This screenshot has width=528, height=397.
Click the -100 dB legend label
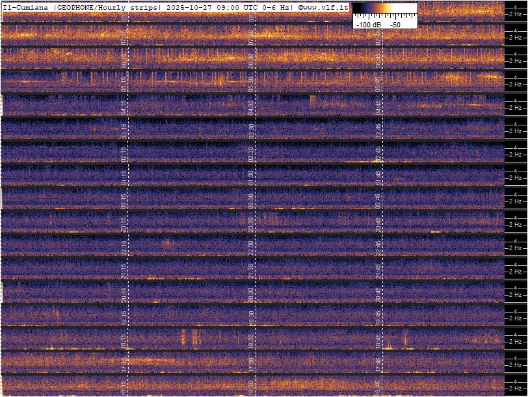click(x=367, y=24)
